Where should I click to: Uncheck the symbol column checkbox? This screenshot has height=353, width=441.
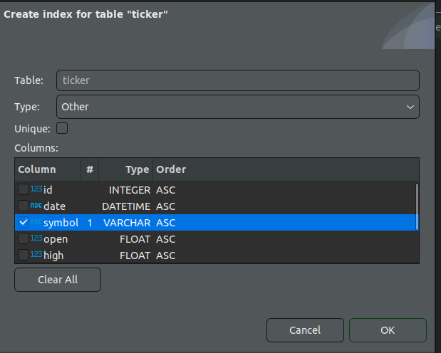click(24, 222)
